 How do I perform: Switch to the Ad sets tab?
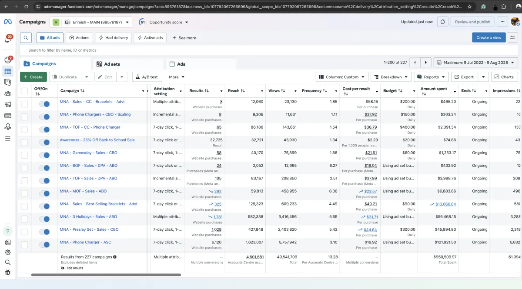[112, 64]
